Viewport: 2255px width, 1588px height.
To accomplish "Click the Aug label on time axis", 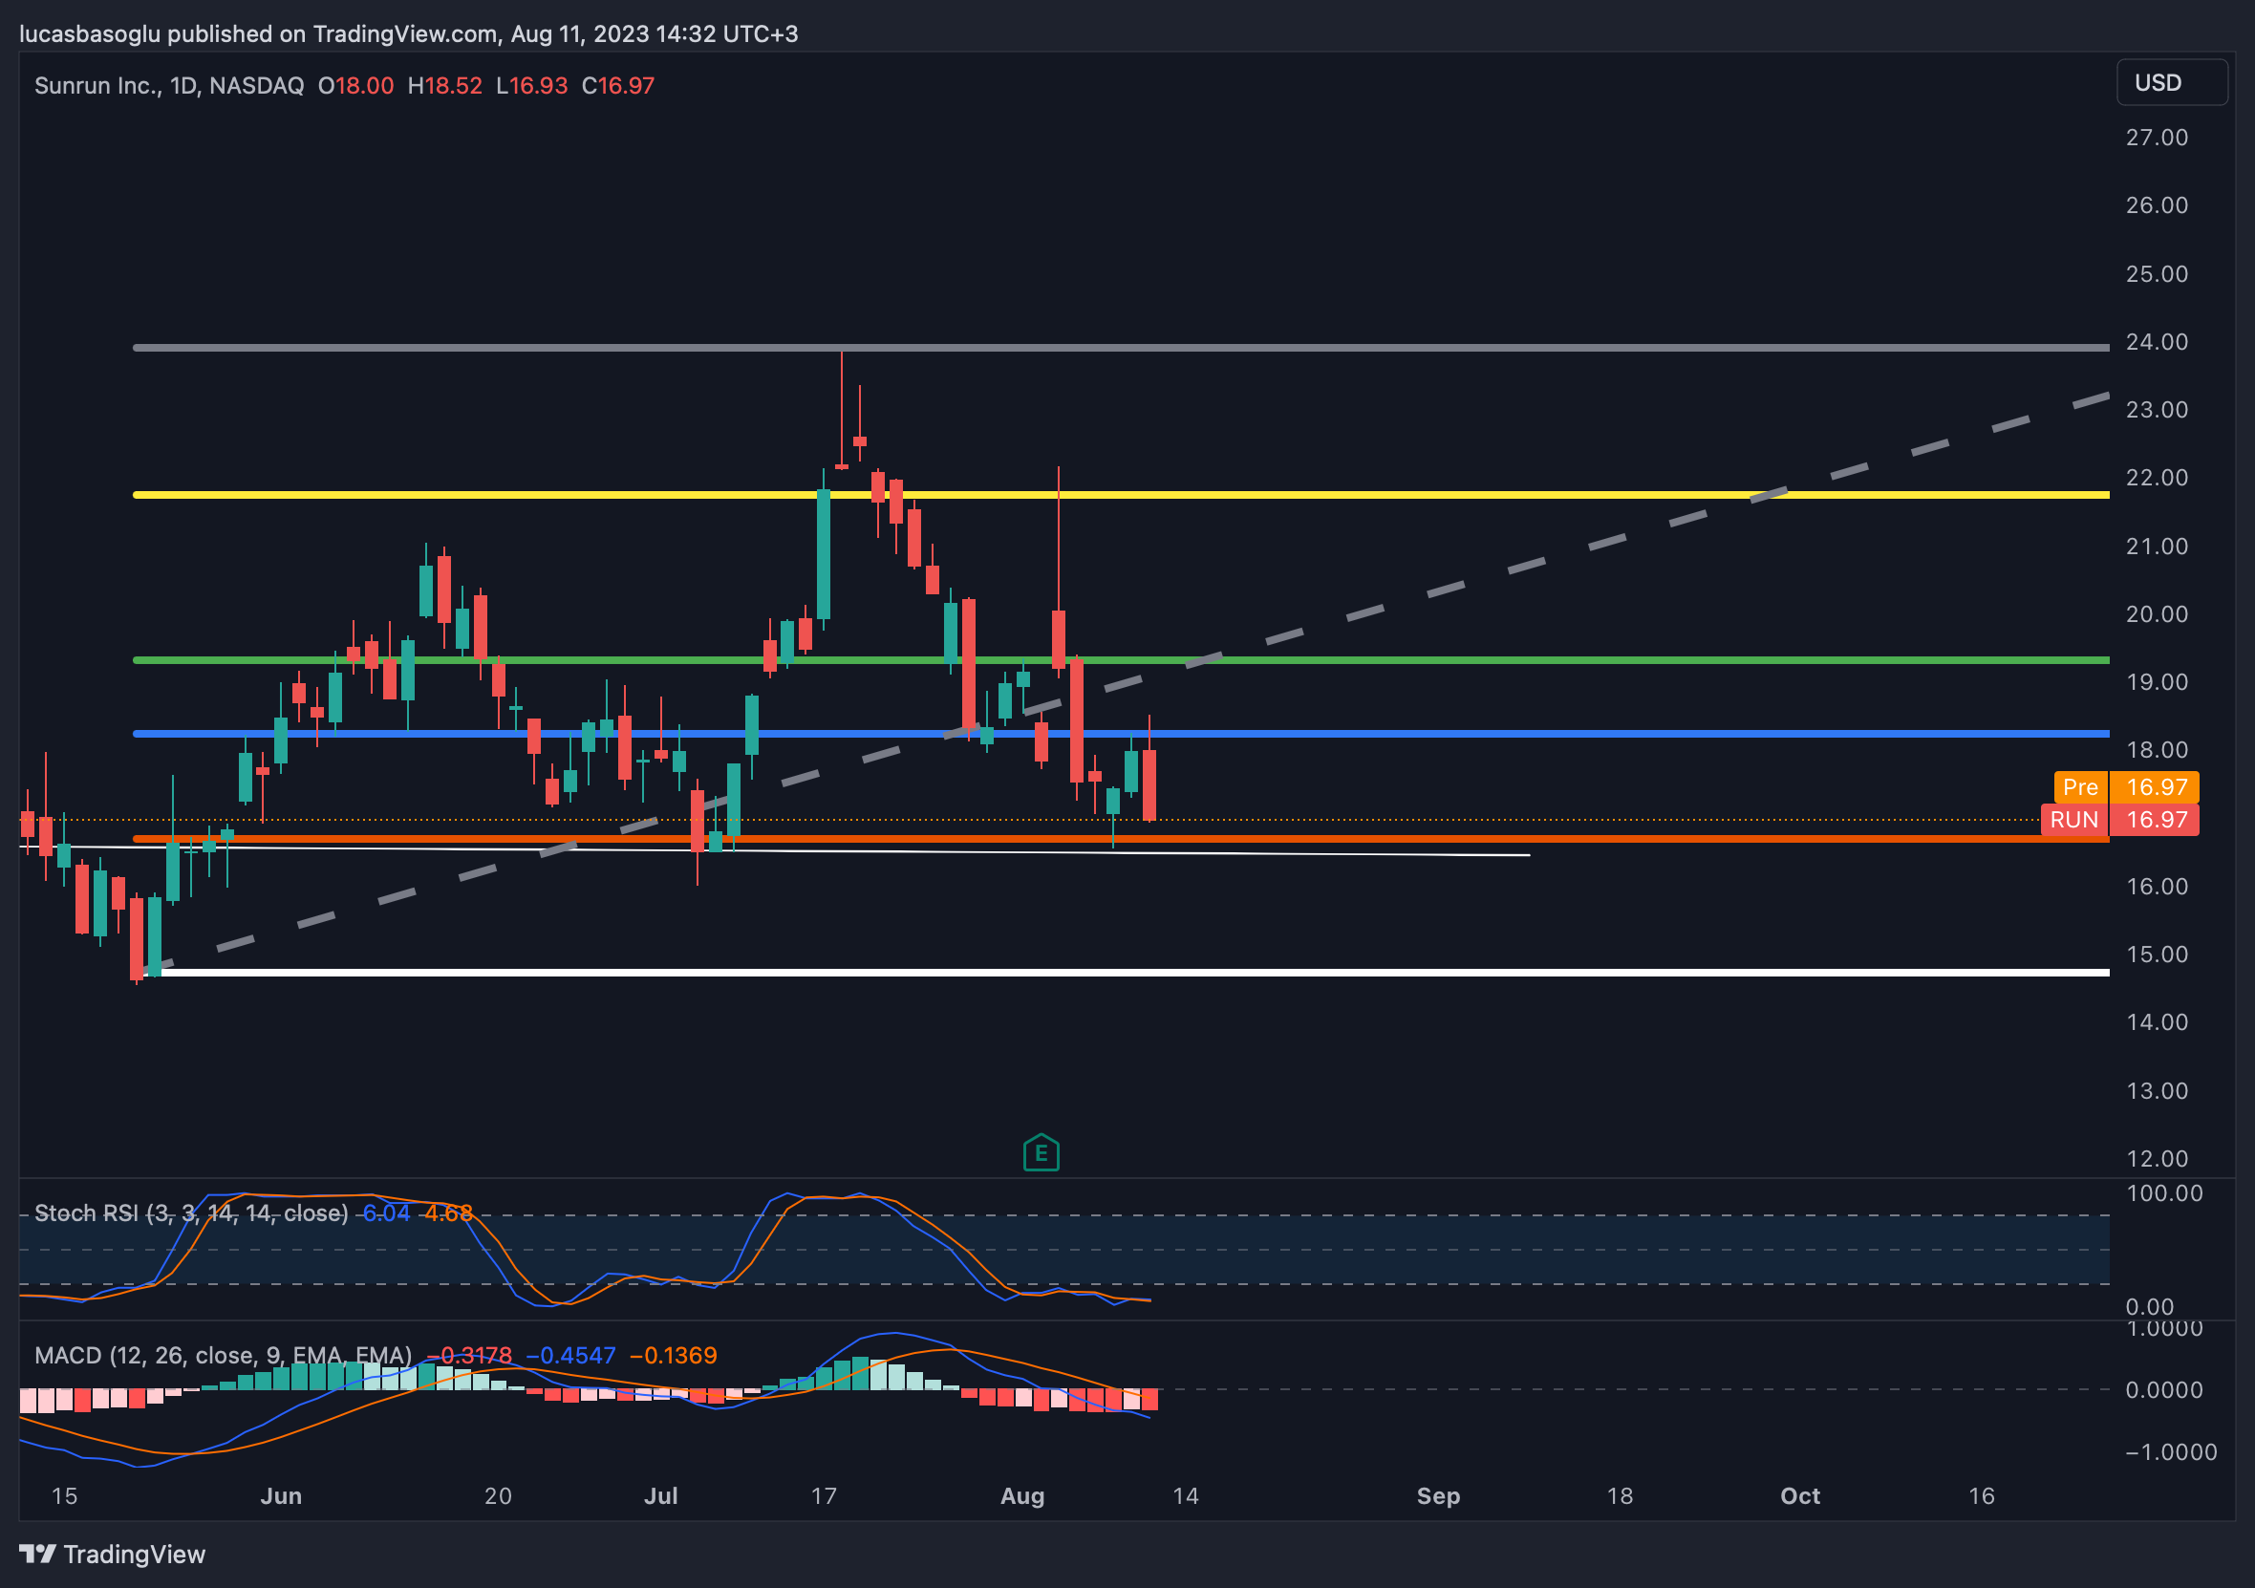I will (1022, 1495).
